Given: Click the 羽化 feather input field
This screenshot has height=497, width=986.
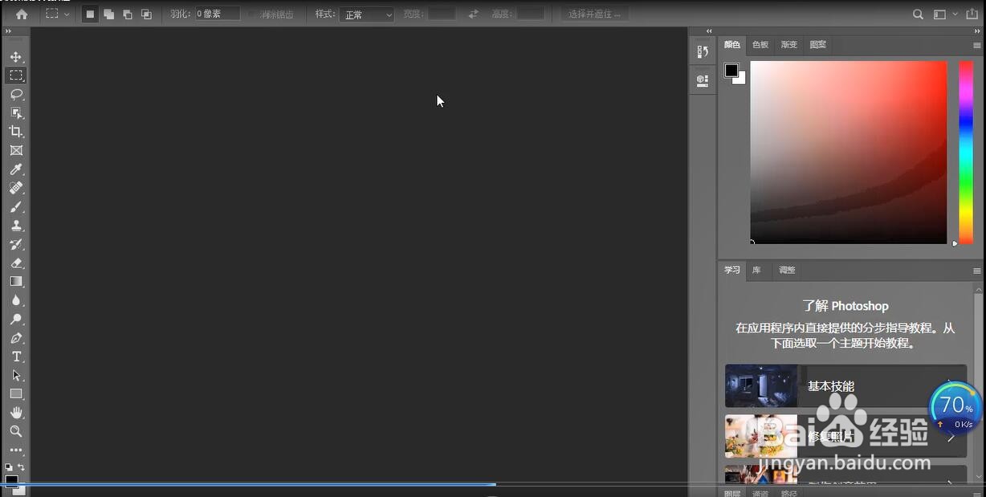Looking at the screenshot, I should click(x=218, y=14).
